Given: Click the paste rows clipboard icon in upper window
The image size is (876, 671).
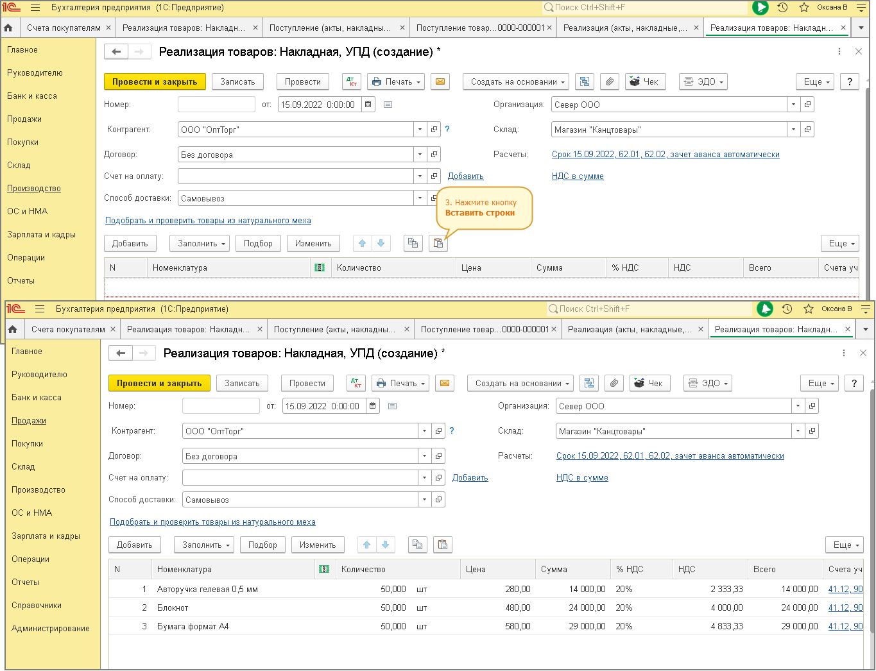Looking at the screenshot, I should (x=438, y=243).
